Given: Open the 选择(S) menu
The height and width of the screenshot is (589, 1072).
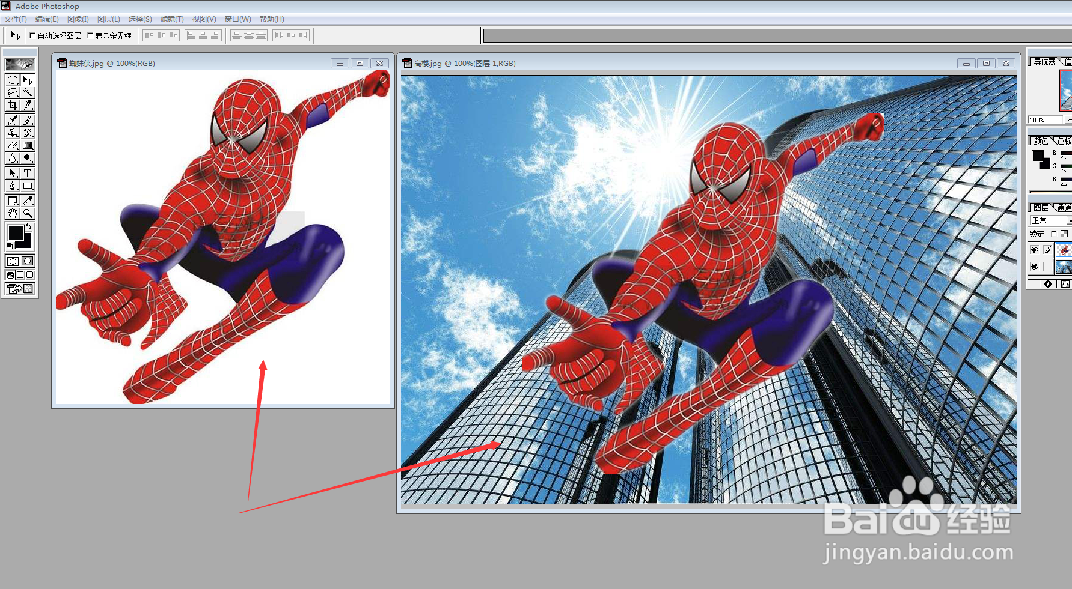Looking at the screenshot, I should (140, 19).
